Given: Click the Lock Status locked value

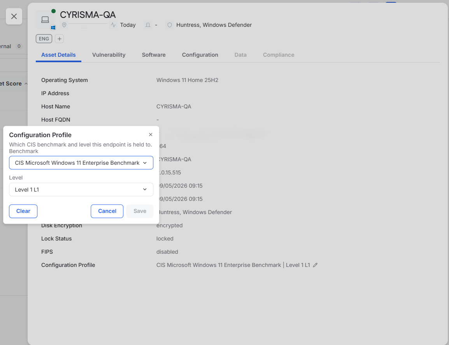Looking at the screenshot, I should point(165,239).
